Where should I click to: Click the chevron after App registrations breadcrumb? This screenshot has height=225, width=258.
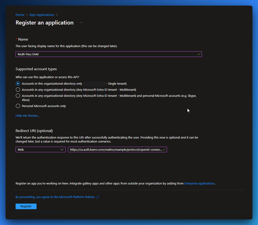(x=57, y=15)
